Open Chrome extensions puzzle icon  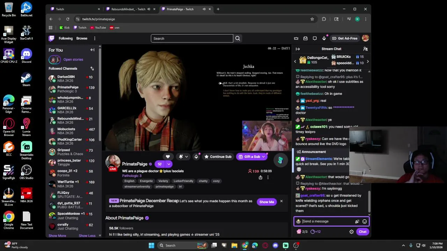(324, 19)
